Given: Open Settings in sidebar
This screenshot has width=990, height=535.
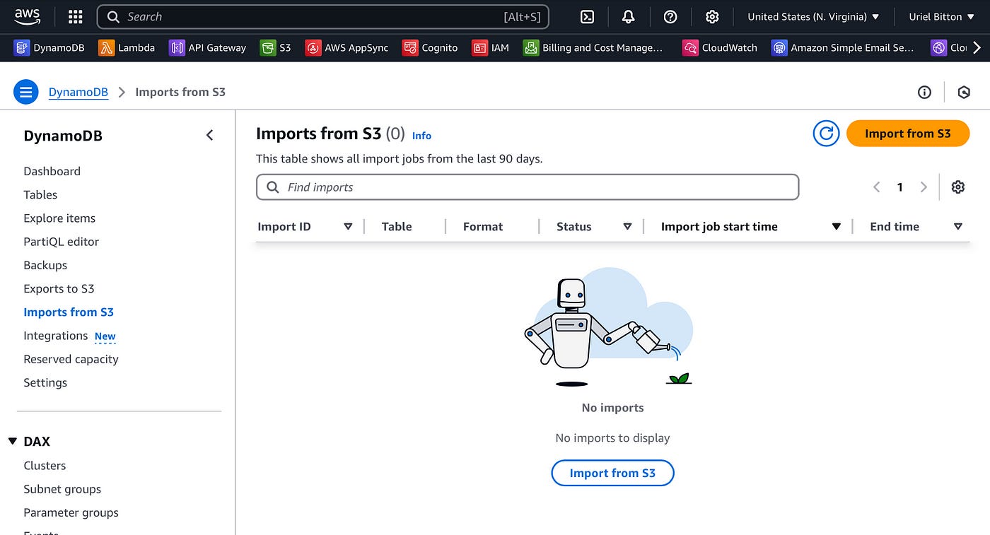Looking at the screenshot, I should tap(45, 382).
